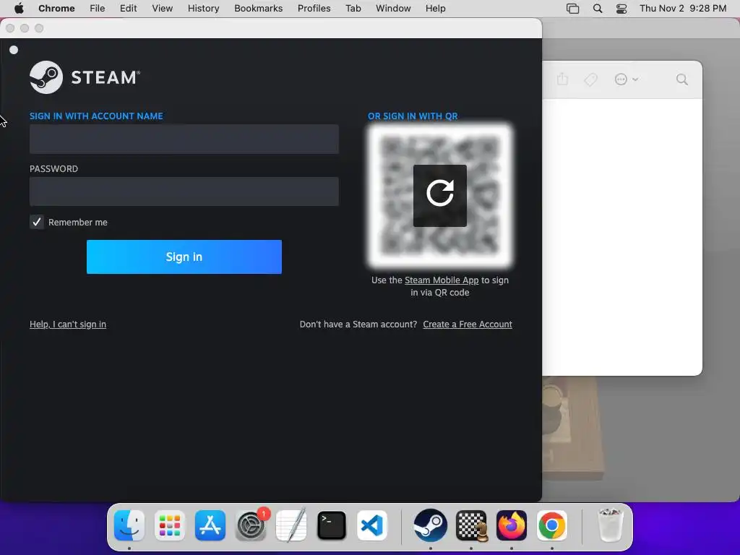The height and width of the screenshot is (555, 740).
Task: Click the Steam logo in login window
Action: click(x=85, y=77)
